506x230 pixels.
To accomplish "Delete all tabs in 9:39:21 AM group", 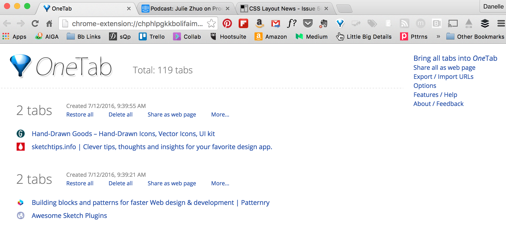I will (120, 183).
